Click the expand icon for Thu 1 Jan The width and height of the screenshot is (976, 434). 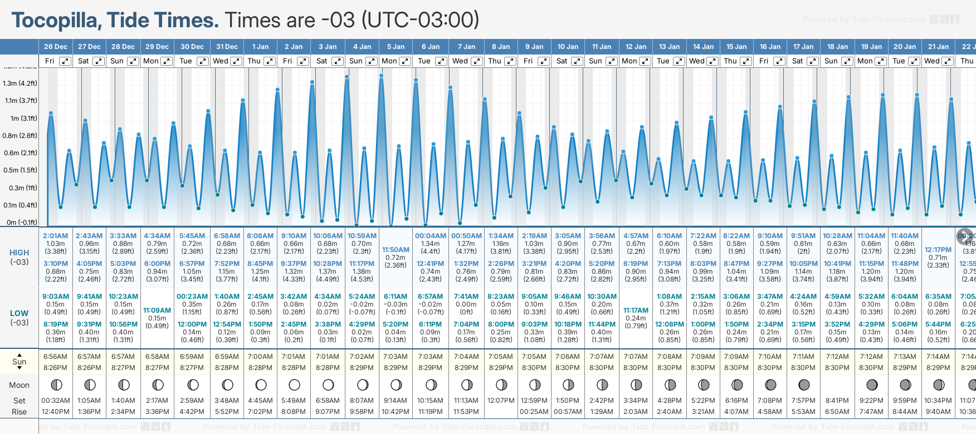[269, 61]
